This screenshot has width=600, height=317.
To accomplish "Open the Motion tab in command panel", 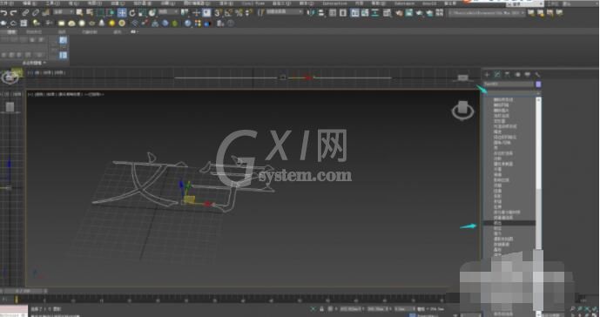I will pyautogui.click(x=517, y=75).
